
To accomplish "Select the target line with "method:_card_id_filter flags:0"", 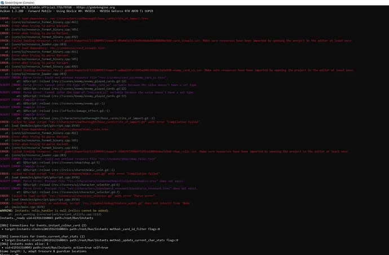I will 81,229.
